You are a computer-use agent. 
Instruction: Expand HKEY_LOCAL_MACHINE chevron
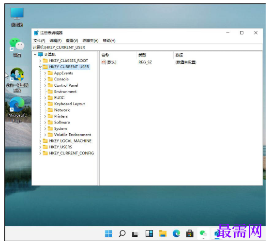click(x=40, y=141)
